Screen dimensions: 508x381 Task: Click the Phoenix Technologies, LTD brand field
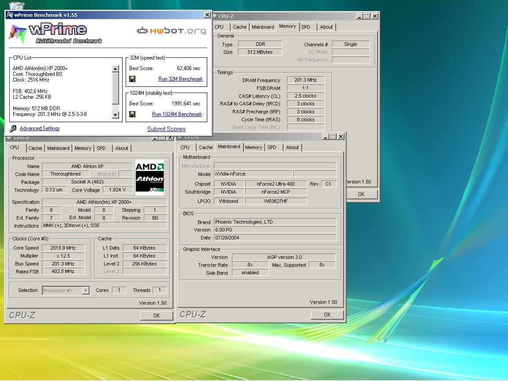[x=275, y=222]
